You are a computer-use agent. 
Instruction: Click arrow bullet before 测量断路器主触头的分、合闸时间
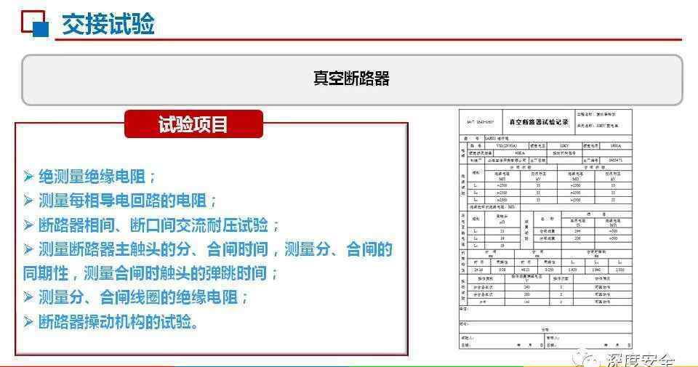pos(28,249)
